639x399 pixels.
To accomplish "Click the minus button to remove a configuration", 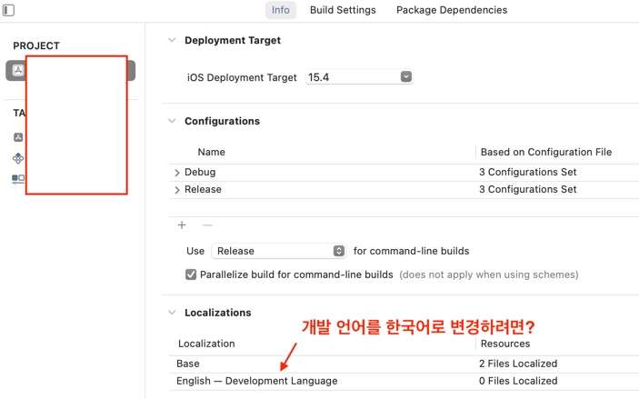I will click(x=207, y=224).
